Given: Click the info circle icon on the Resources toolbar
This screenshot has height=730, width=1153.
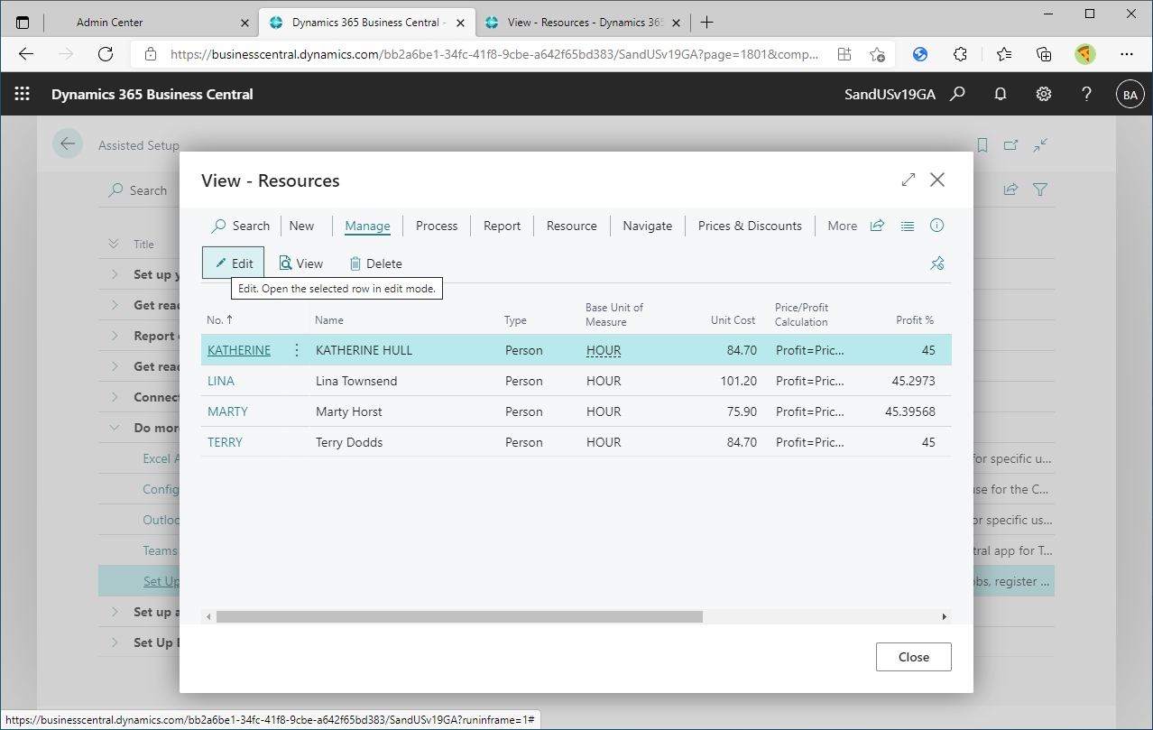Looking at the screenshot, I should point(936,226).
